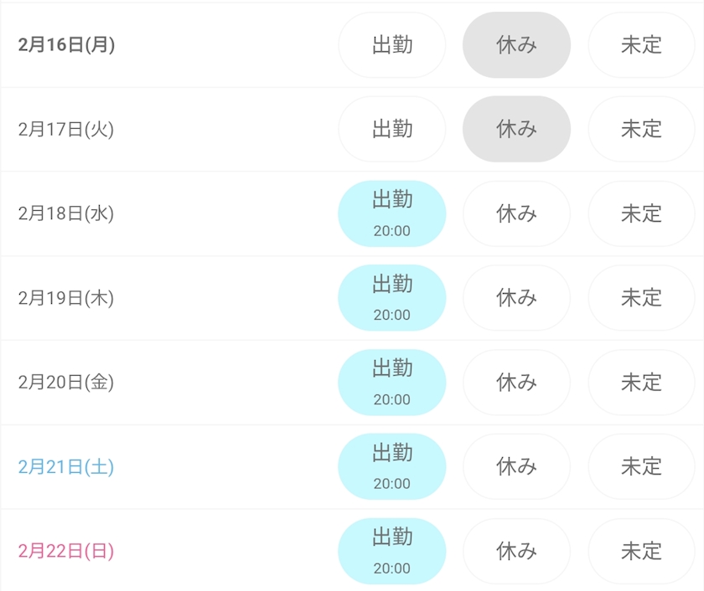Mark 2月19日(木) as 休み
704x591 pixels.
pyautogui.click(x=517, y=298)
